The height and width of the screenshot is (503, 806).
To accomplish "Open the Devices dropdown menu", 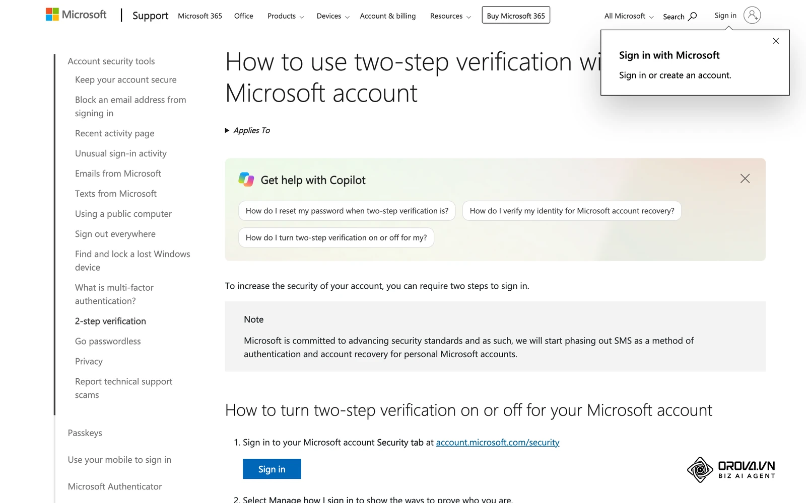I will [x=333, y=16].
